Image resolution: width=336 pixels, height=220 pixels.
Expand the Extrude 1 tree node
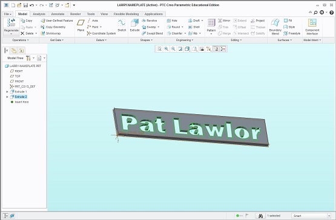coord(7,92)
